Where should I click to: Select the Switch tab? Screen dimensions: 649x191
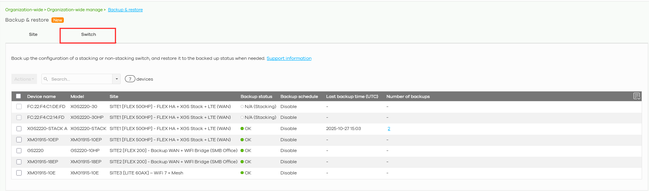[x=88, y=35]
